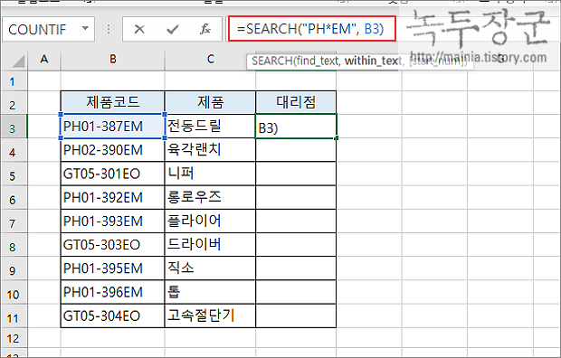The width and height of the screenshot is (561, 358).
Task: Click the 롱로우즈 product cell
Action: [x=210, y=197]
